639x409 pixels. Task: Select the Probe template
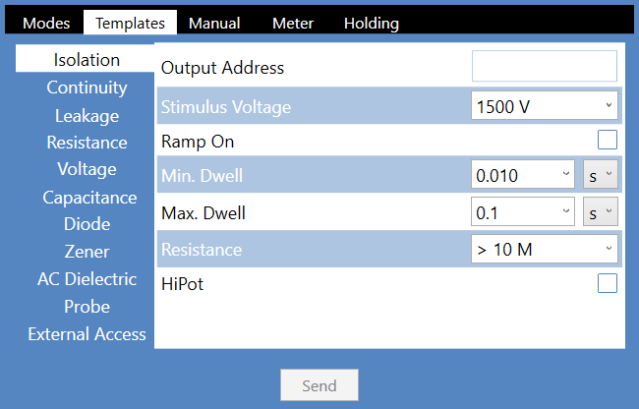87,307
